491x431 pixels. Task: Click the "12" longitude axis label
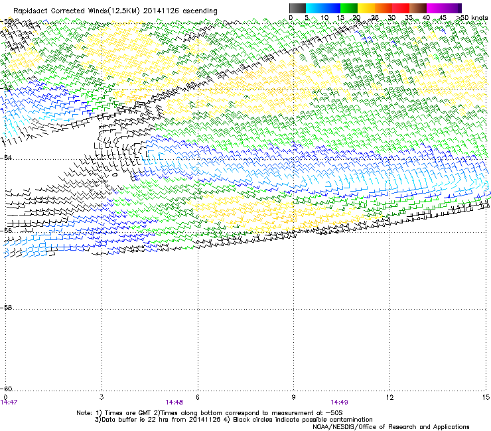click(x=389, y=397)
